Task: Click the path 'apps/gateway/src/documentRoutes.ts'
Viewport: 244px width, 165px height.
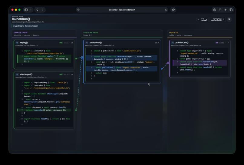Action: click(31, 77)
